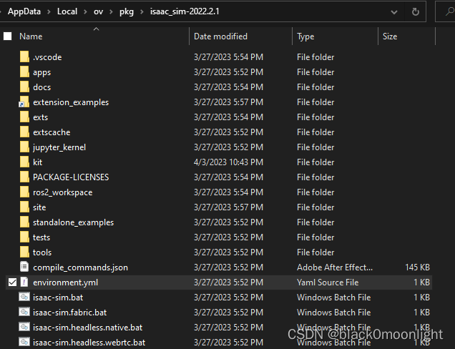Select the ros2_workspace folder name

pyautogui.click(x=63, y=192)
